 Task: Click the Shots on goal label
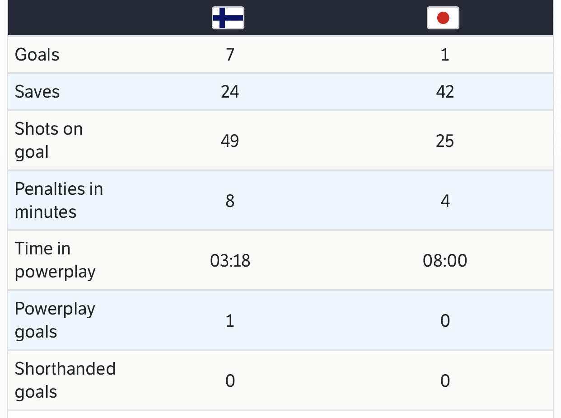pos(49,140)
